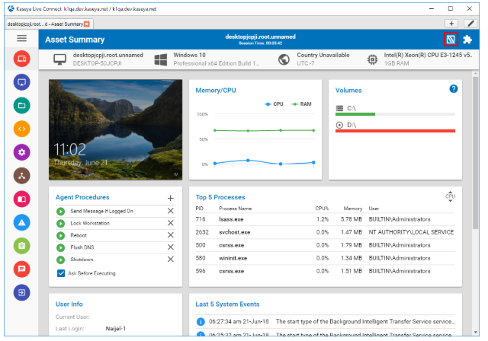This screenshot has width=488, height=341.
Task: Open a new tab with plus button
Action: (x=451, y=24)
